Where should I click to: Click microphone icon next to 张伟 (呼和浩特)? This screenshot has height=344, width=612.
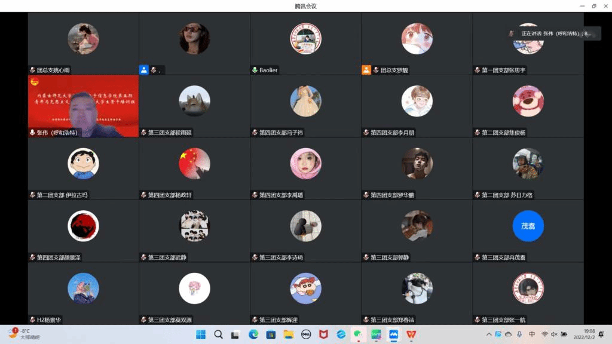[32, 133]
